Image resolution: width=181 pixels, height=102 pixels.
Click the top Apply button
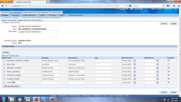click(173, 24)
